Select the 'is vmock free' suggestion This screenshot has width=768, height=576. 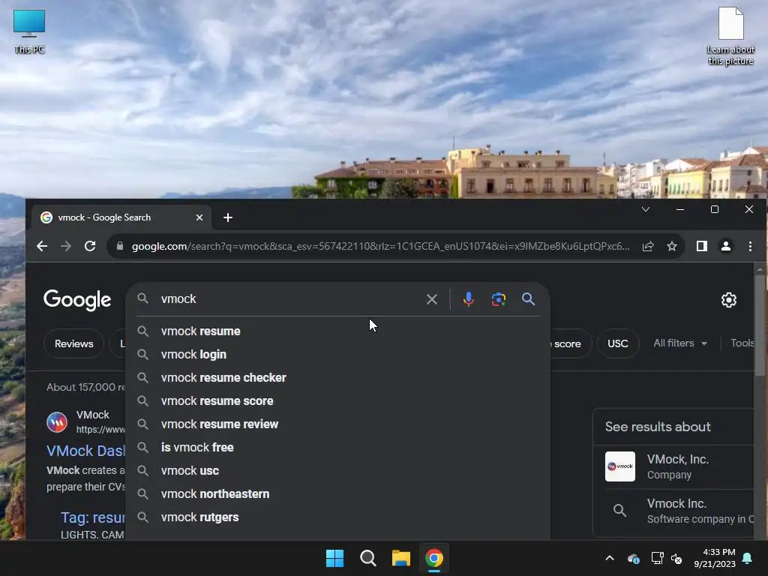point(338,448)
